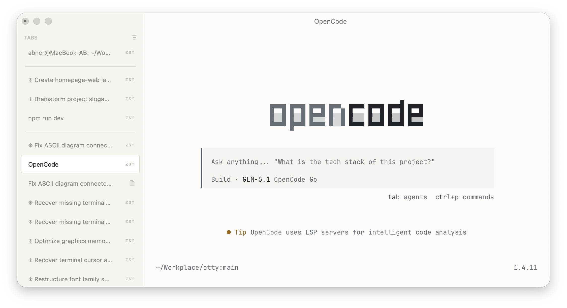Image resolution: width=567 pixels, height=308 pixels.
Task: Click the Build agent label
Action: [x=221, y=179]
